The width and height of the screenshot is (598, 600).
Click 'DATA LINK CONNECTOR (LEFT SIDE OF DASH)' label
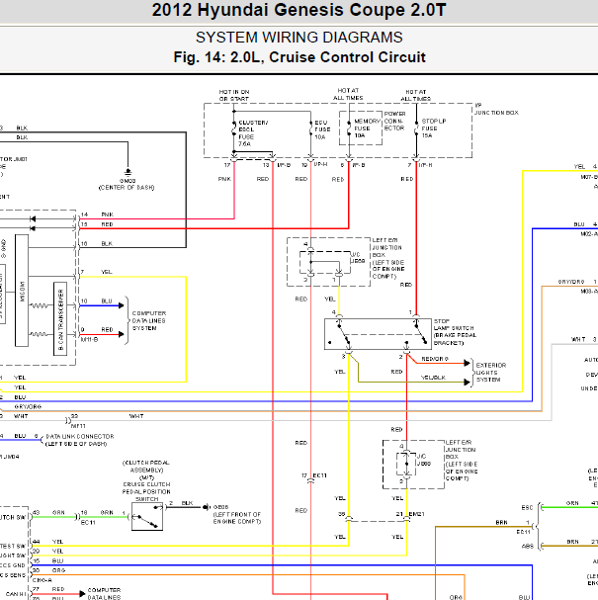[80, 440]
